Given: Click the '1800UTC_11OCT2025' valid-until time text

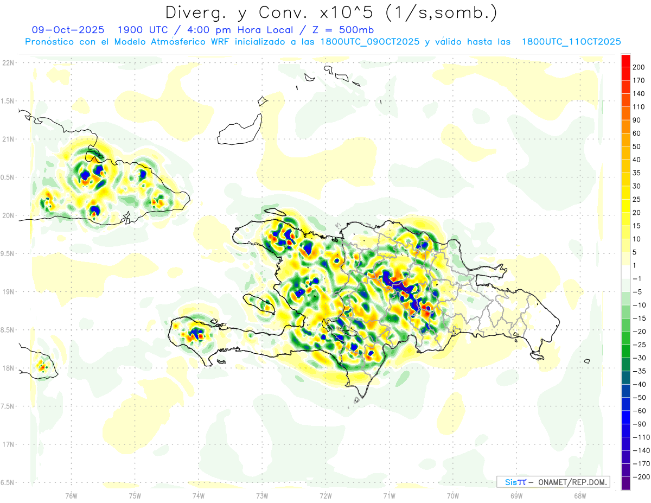Looking at the screenshot, I should coord(571,42).
